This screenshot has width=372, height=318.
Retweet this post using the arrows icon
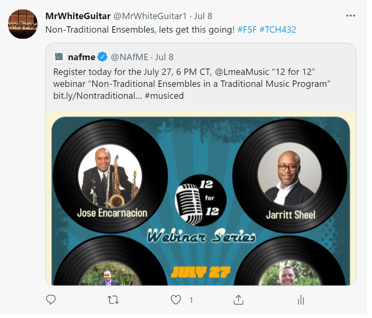[x=113, y=300]
